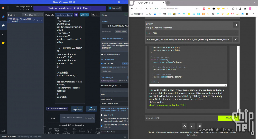Select the AI Chat bubble sidebar icon

pos(3,25)
